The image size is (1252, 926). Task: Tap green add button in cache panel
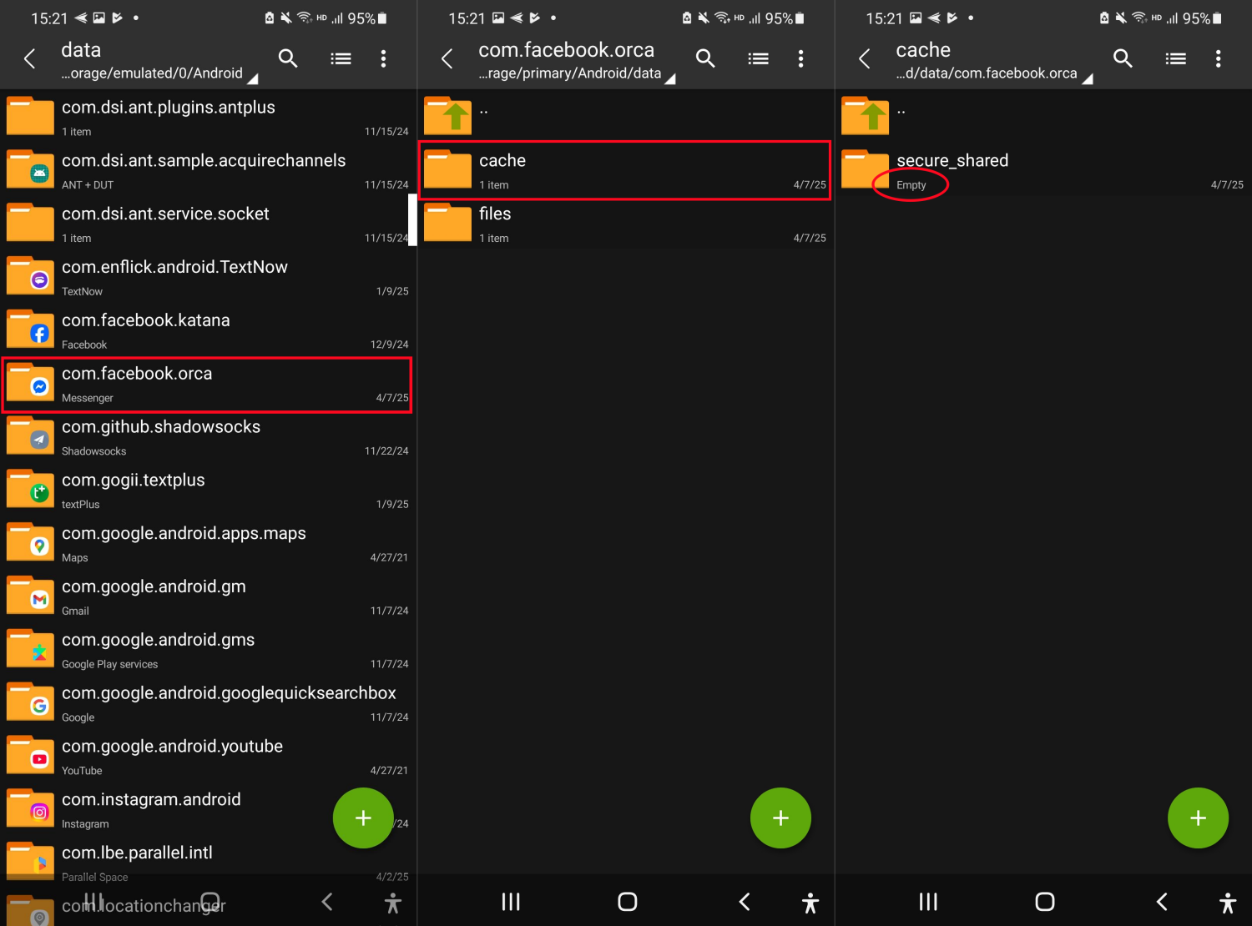click(1198, 818)
